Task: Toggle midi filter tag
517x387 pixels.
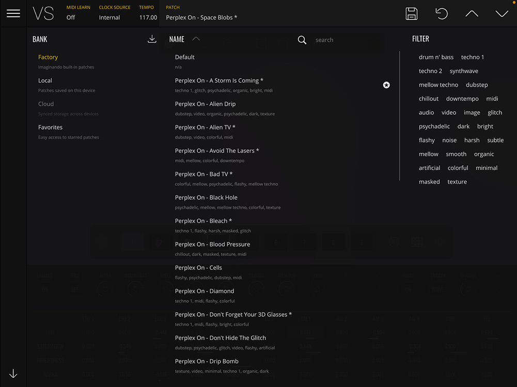Action: tap(492, 99)
